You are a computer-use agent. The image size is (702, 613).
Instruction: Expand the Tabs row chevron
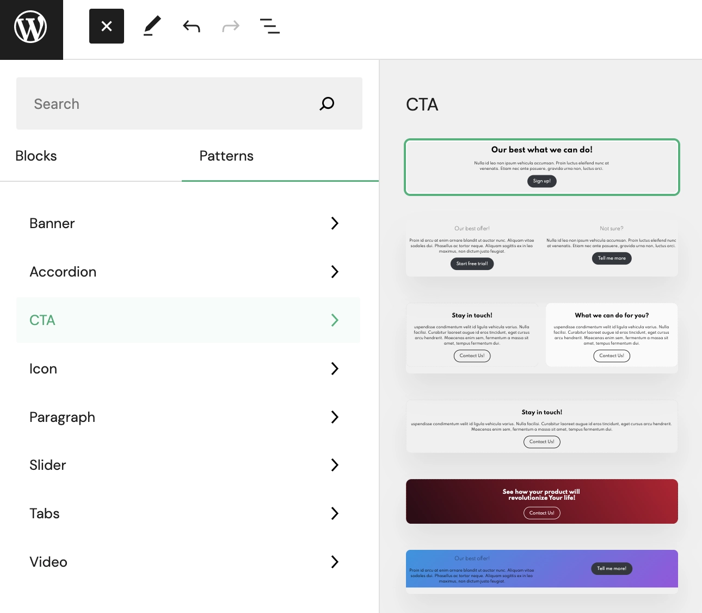[x=335, y=513]
